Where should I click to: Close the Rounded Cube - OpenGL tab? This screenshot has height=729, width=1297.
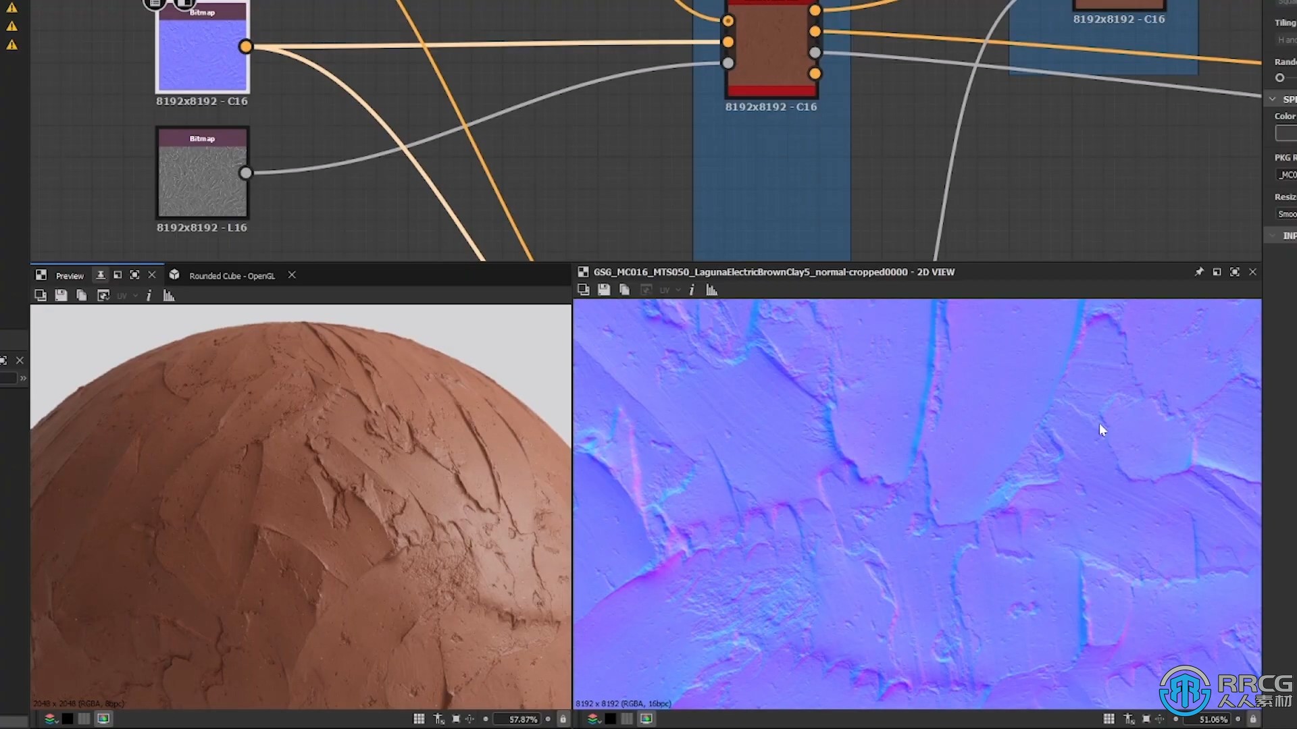point(292,275)
